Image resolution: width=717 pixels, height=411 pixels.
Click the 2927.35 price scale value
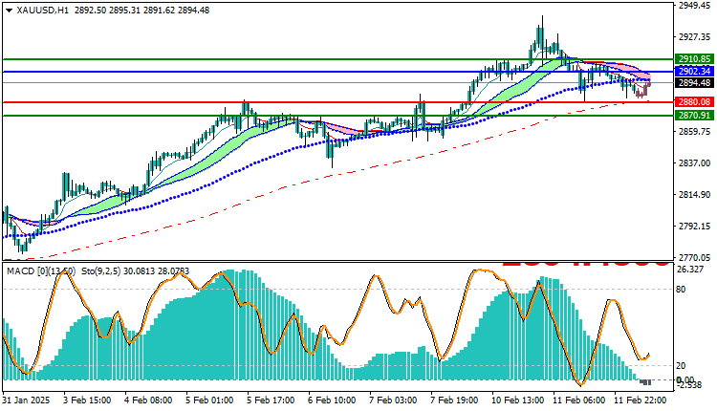[x=694, y=36]
